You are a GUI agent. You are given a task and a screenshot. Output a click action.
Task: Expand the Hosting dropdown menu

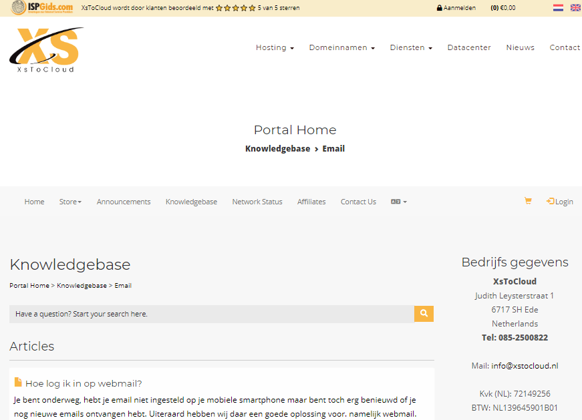pos(275,47)
